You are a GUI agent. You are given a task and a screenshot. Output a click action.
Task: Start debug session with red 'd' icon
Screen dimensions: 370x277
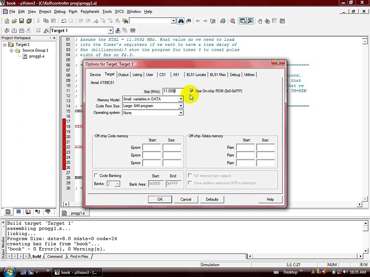(x=233, y=21)
